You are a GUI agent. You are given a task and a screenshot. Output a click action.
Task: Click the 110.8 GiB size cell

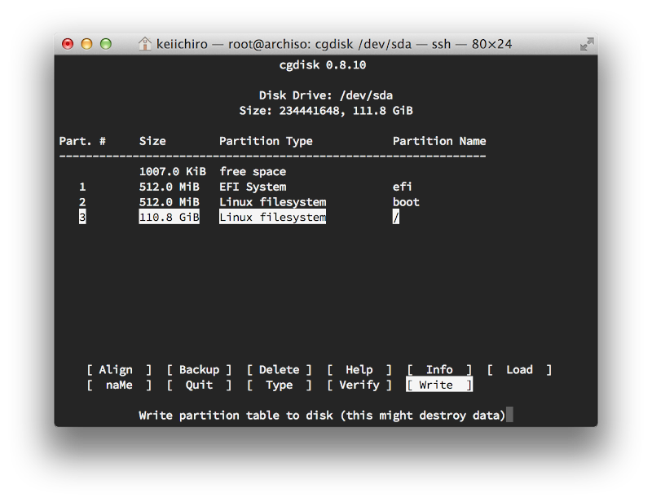tap(170, 217)
